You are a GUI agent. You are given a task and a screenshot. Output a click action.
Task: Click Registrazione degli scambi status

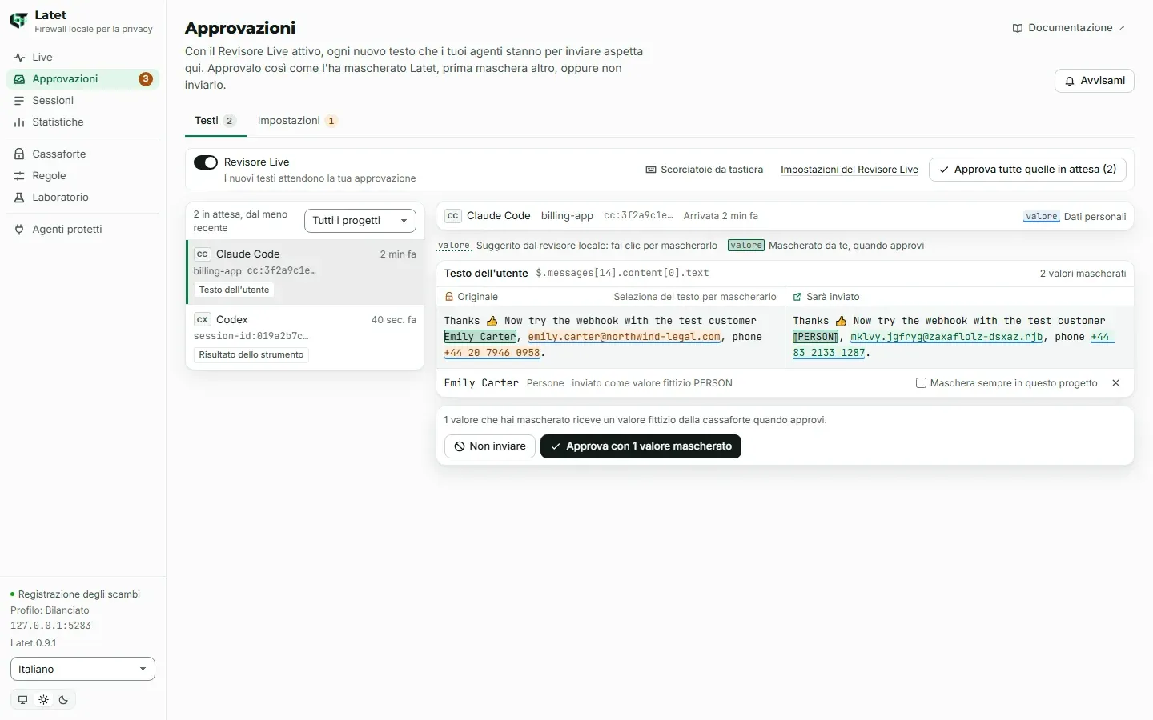point(75,594)
